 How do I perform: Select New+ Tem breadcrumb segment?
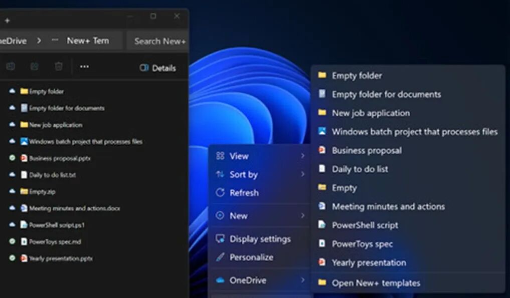pos(88,41)
